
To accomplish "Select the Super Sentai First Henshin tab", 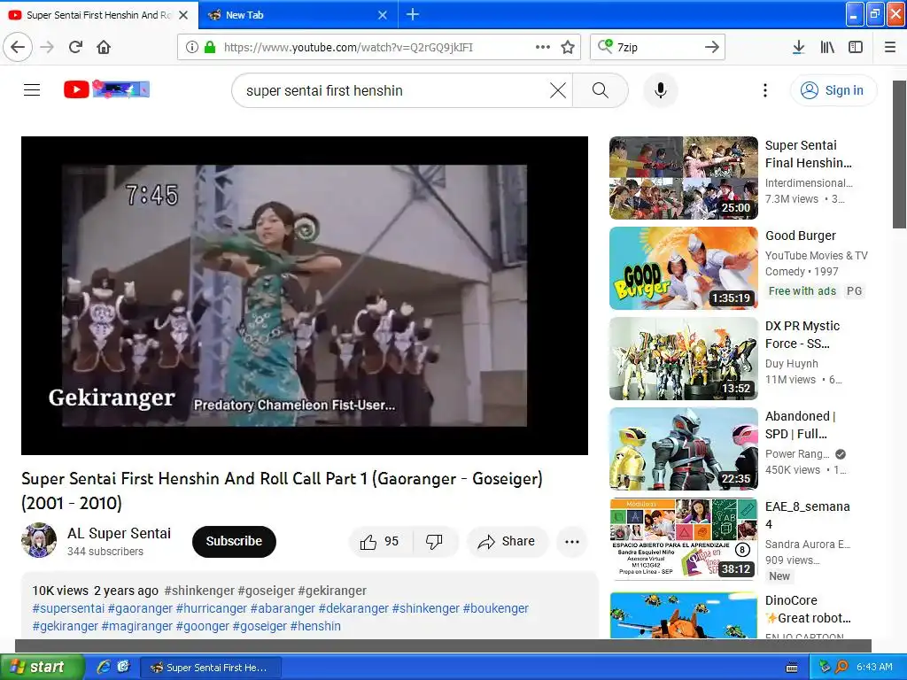I will click(99, 14).
